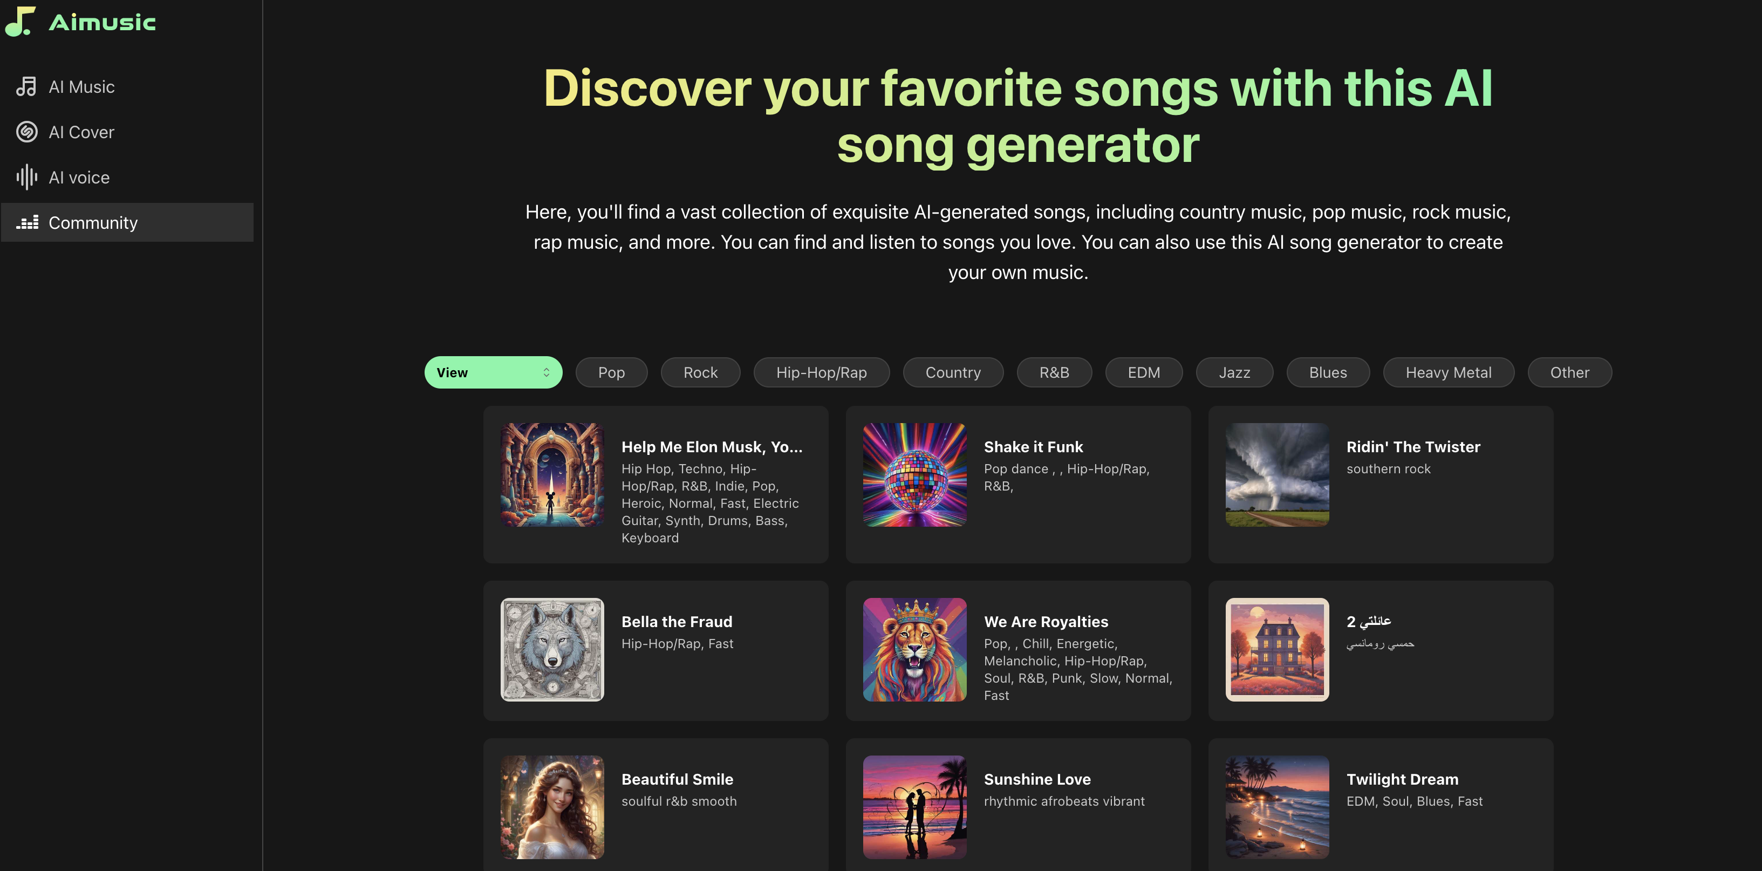
Task: Toggle the Country genre filter
Action: click(x=953, y=372)
